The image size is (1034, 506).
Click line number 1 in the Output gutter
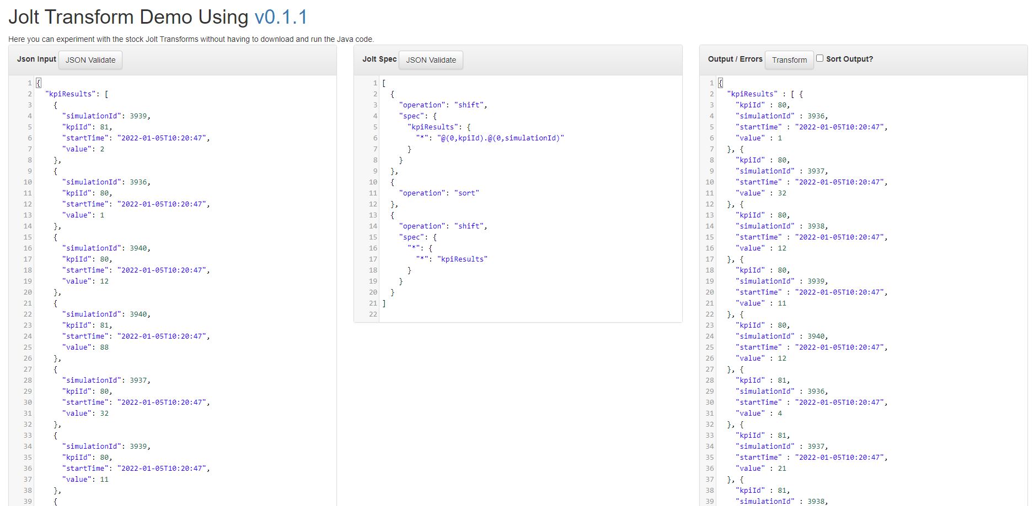pos(711,83)
